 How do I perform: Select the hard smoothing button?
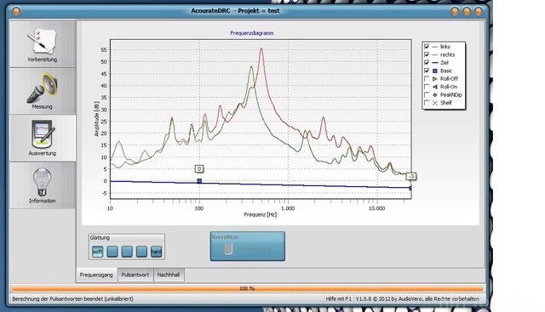[x=157, y=252]
